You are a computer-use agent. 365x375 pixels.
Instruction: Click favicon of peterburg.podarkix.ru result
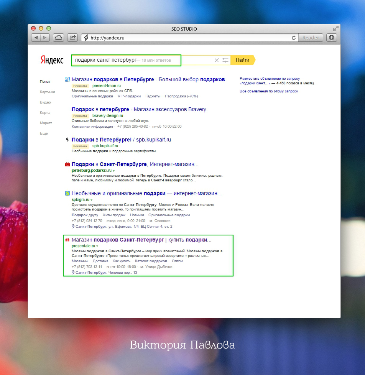(67, 164)
